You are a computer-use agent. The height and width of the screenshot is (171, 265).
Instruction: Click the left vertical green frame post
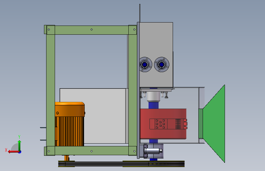click(x=50, y=90)
